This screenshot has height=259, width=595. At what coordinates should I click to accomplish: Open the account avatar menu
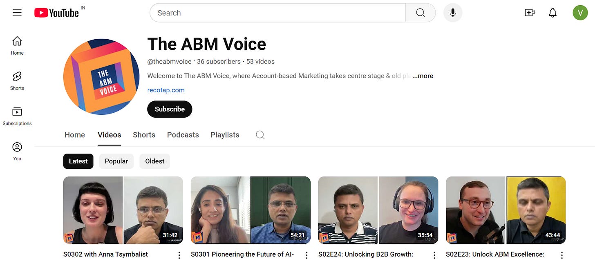[x=580, y=13]
